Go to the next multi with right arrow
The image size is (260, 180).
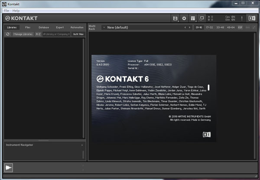click(190, 27)
